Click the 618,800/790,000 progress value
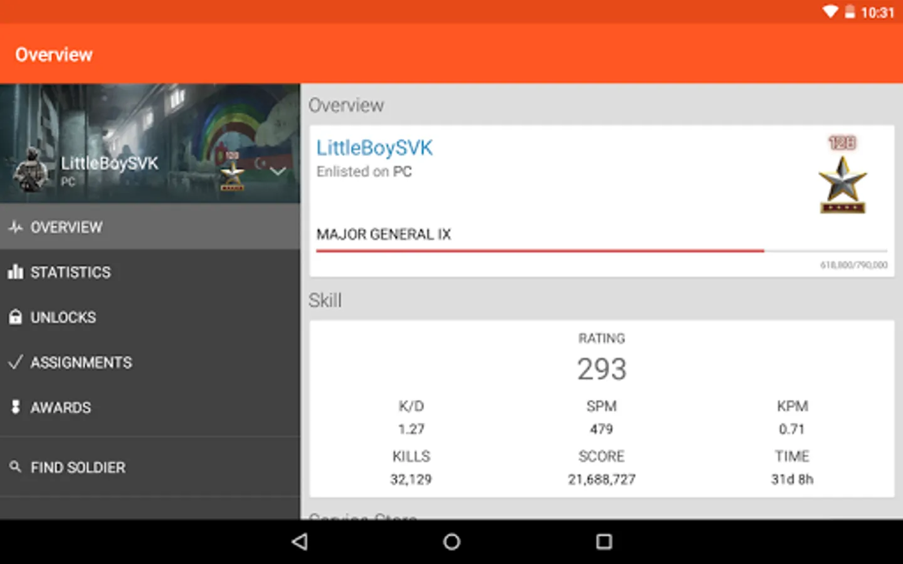Image resolution: width=903 pixels, height=564 pixels. coord(854,265)
